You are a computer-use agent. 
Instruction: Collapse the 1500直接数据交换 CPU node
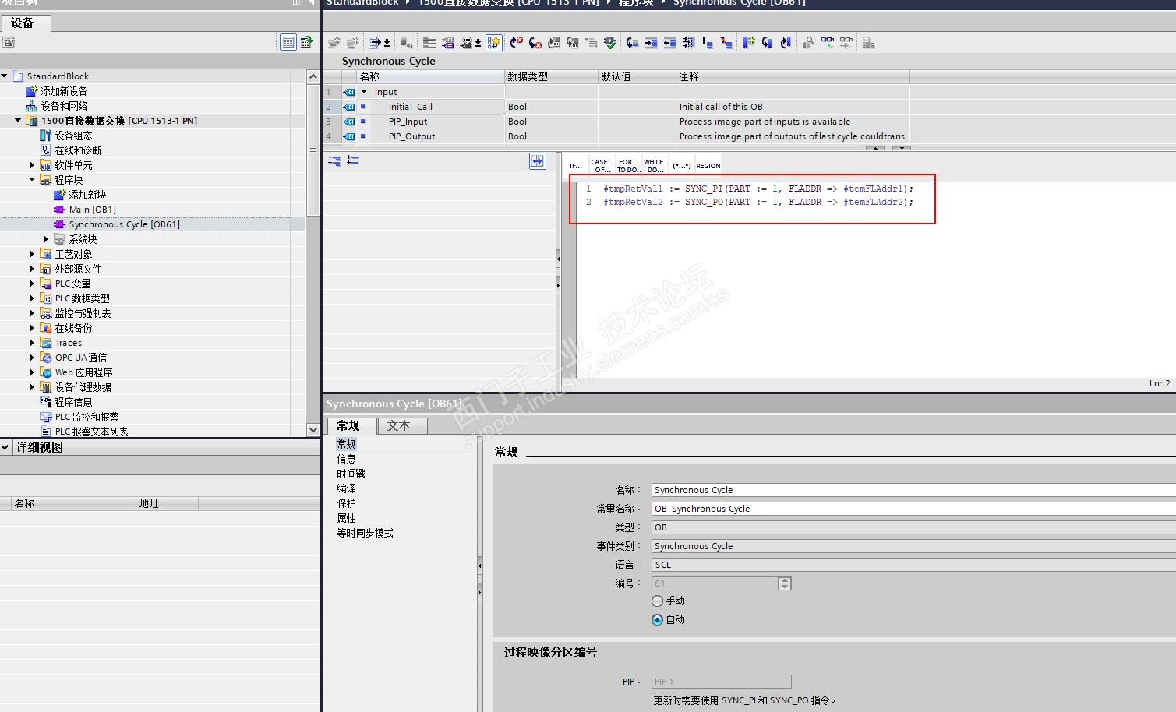(18, 121)
